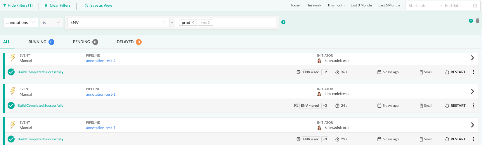The image size is (482, 145).
Task: Click green plus icon beside ENV value field
Action: (283, 22)
